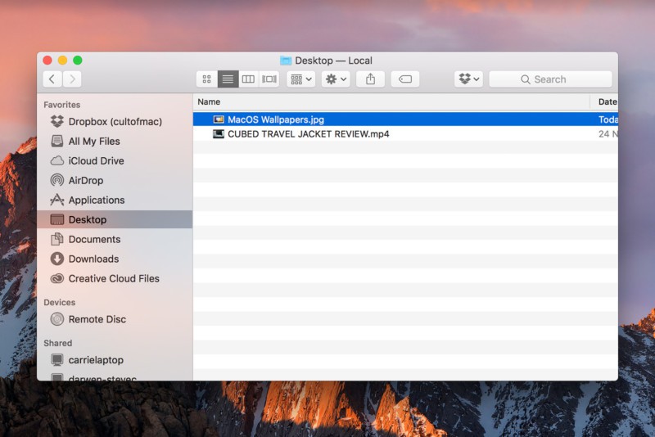Open the Dropbox toolbar dropdown

[468, 79]
